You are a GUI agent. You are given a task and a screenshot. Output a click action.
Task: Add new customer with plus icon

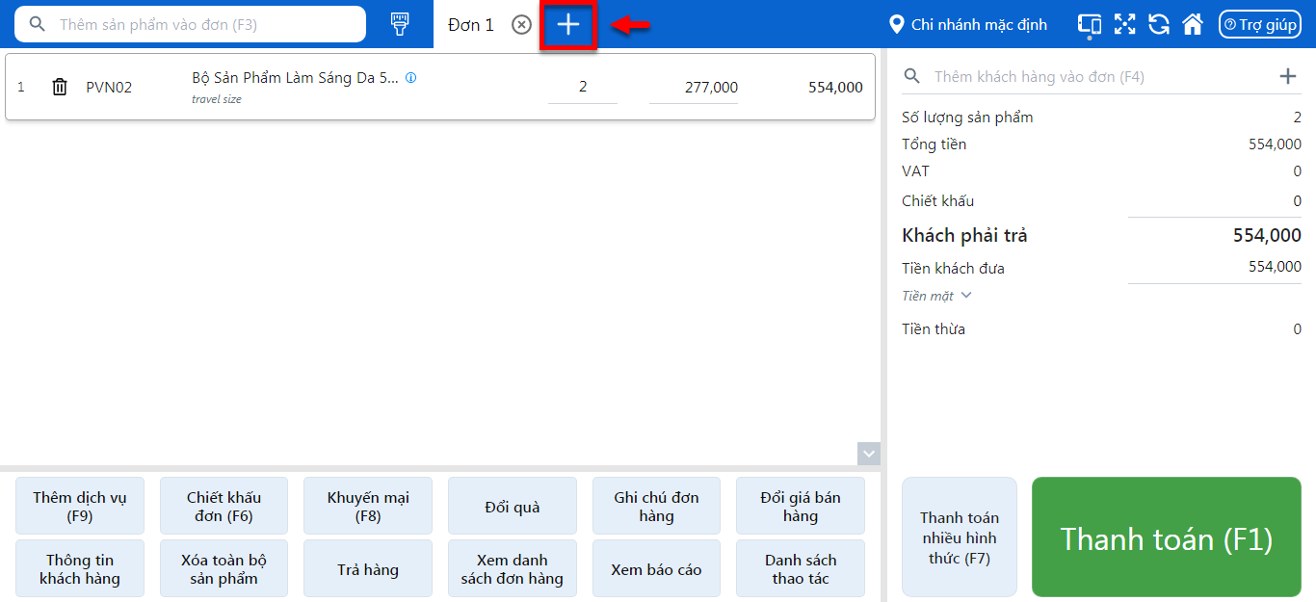pyautogui.click(x=1287, y=77)
